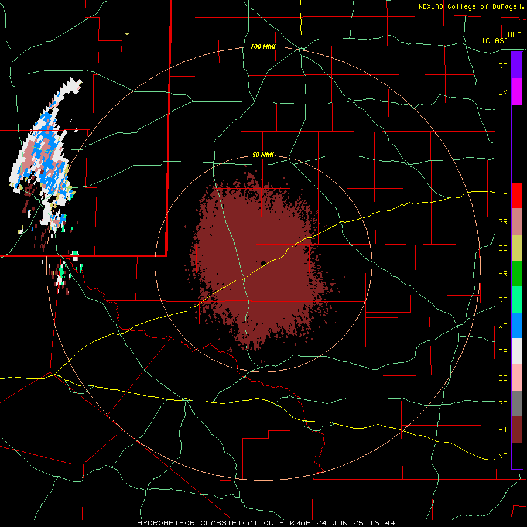Click the BD yellow legend color swatch
The height and width of the screenshot is (527, 527).
coord(517,248)
